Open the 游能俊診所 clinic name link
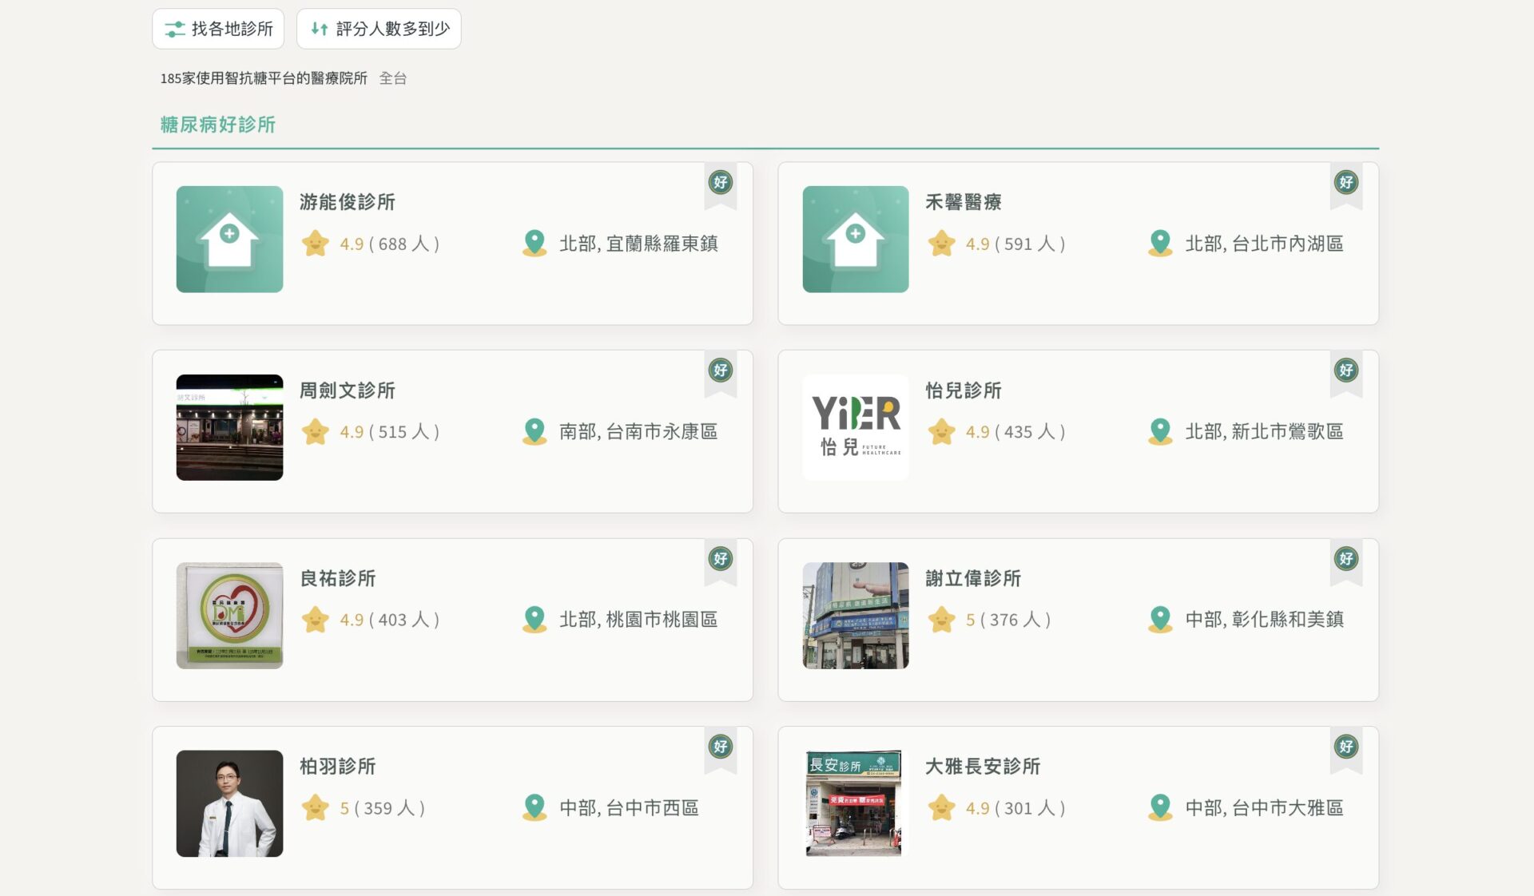 point(347,202)
